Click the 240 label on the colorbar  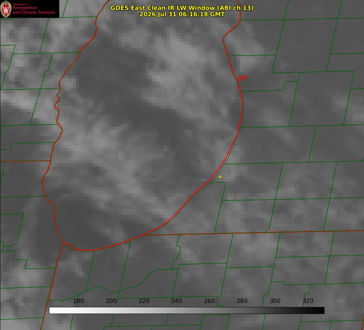(177, 301)
